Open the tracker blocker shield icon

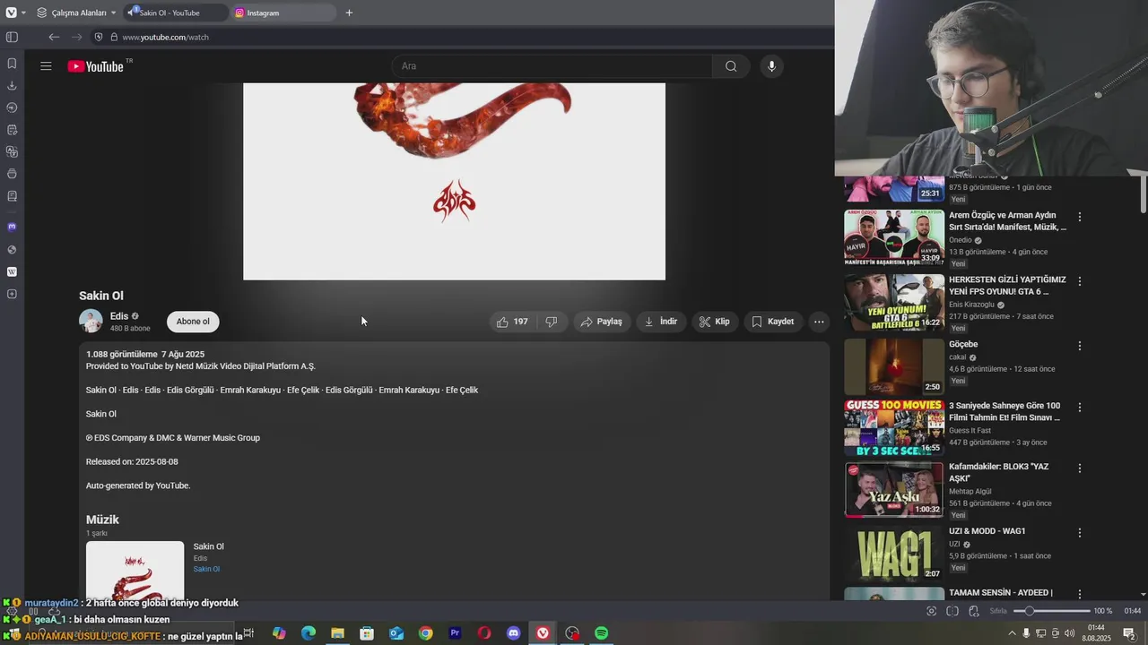[x=99, y=37]
